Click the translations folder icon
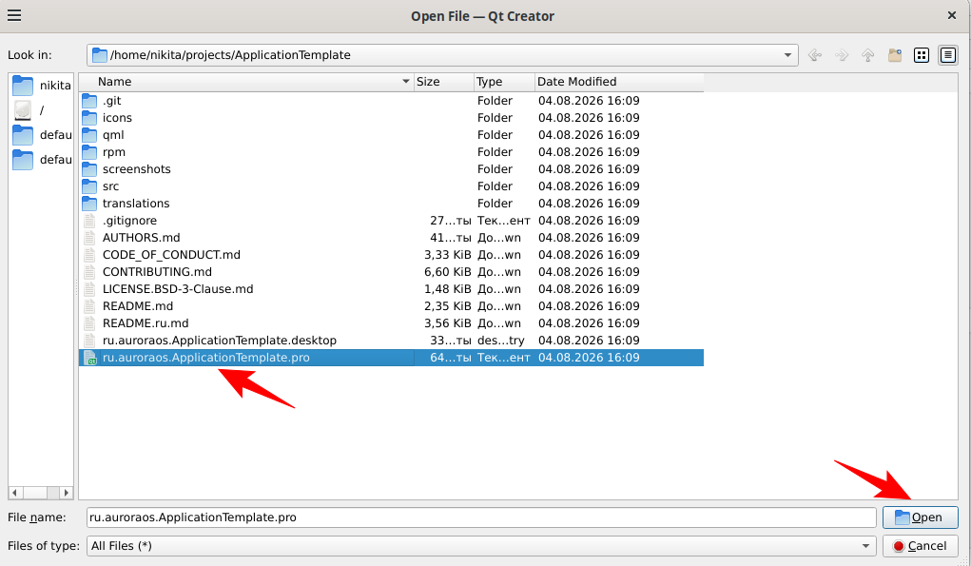This screenshot has width=971, height=566. click(89, 204)
